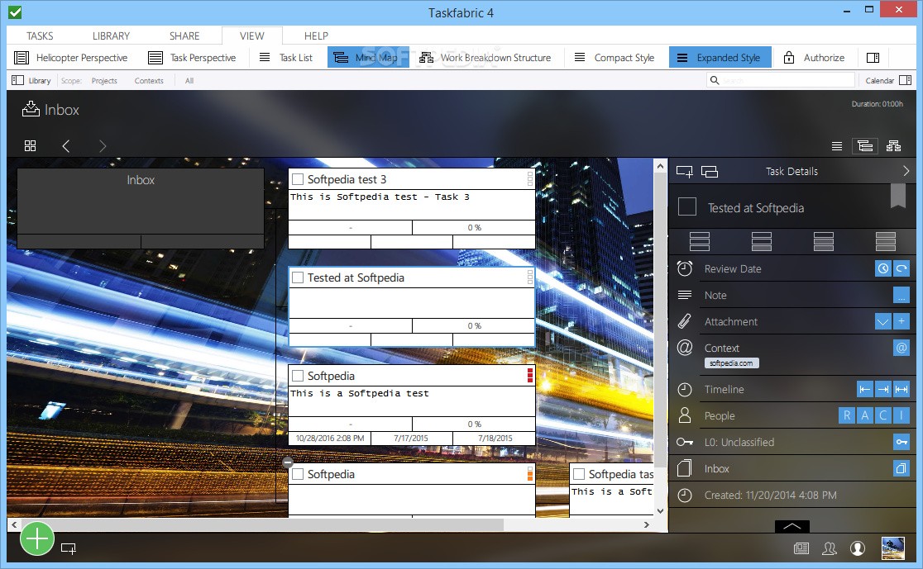Click the softpedia.com context tag
The height and width of the screenshot is (569, 923).
coord(731,363)
